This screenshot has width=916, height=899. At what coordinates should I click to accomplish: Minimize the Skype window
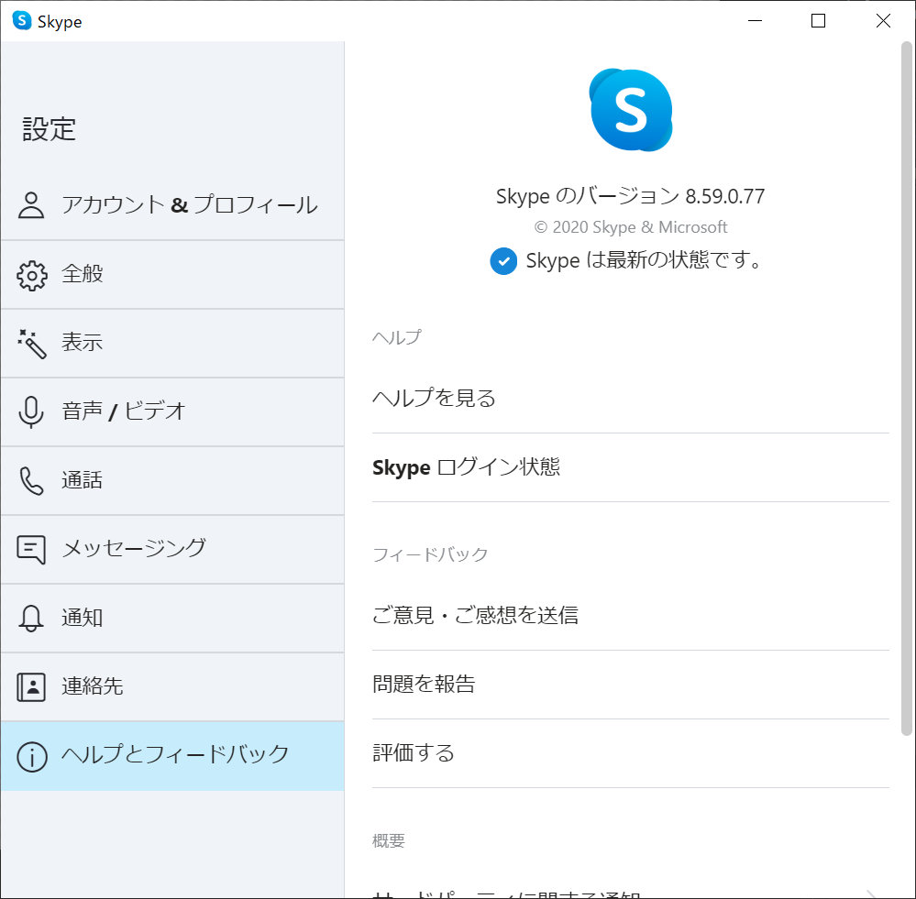tap(756, 21)
